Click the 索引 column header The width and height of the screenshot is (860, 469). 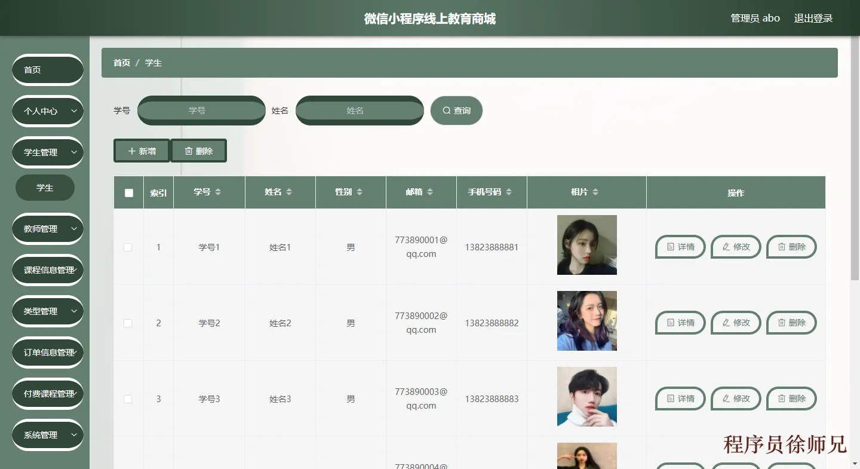tap(158, 193)
